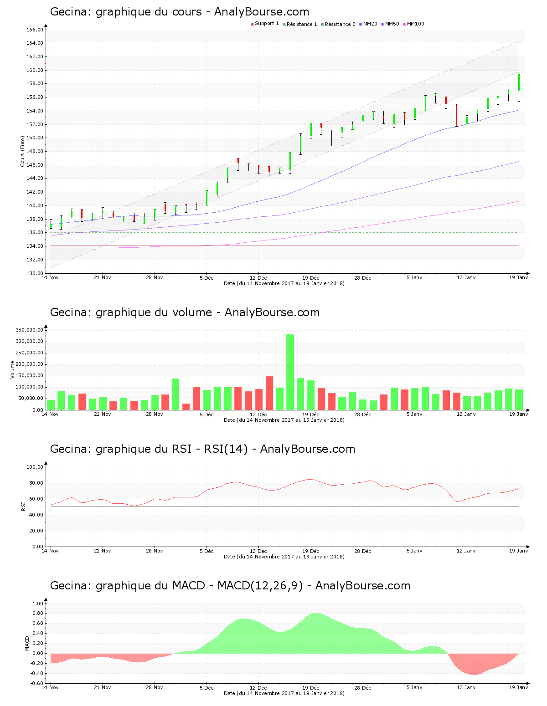
Task: Click '28 Nov' on the MACD chart axis
Action: click(155, 688)
